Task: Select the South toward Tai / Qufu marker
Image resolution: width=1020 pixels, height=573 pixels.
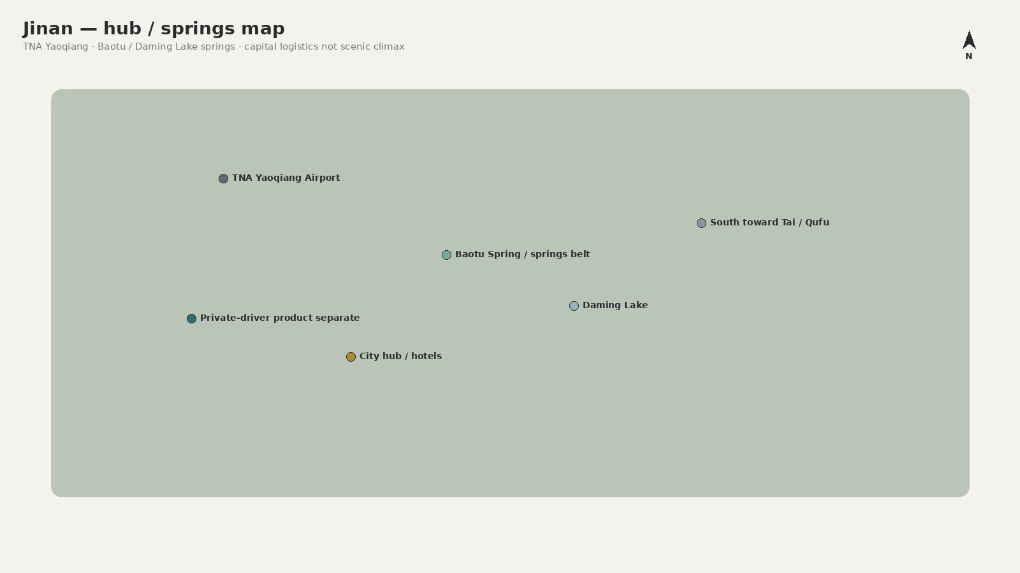Action: point(701,223)
